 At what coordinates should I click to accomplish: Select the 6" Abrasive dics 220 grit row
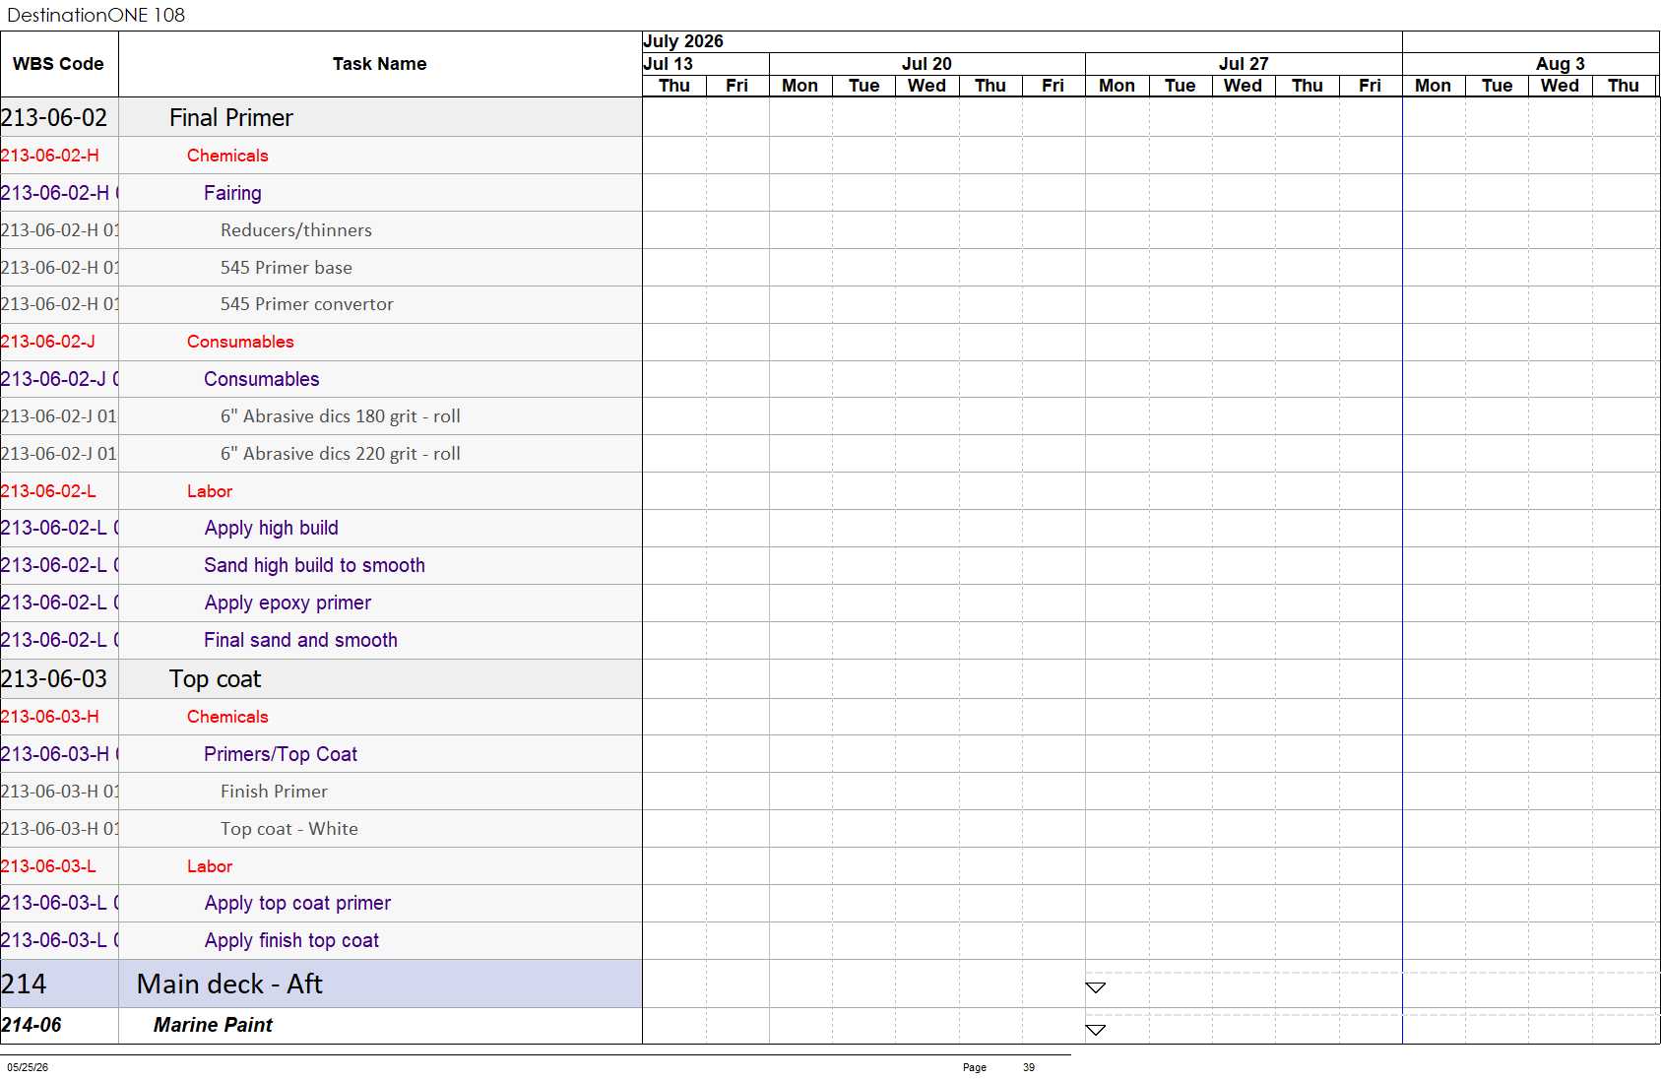(321, 454)
